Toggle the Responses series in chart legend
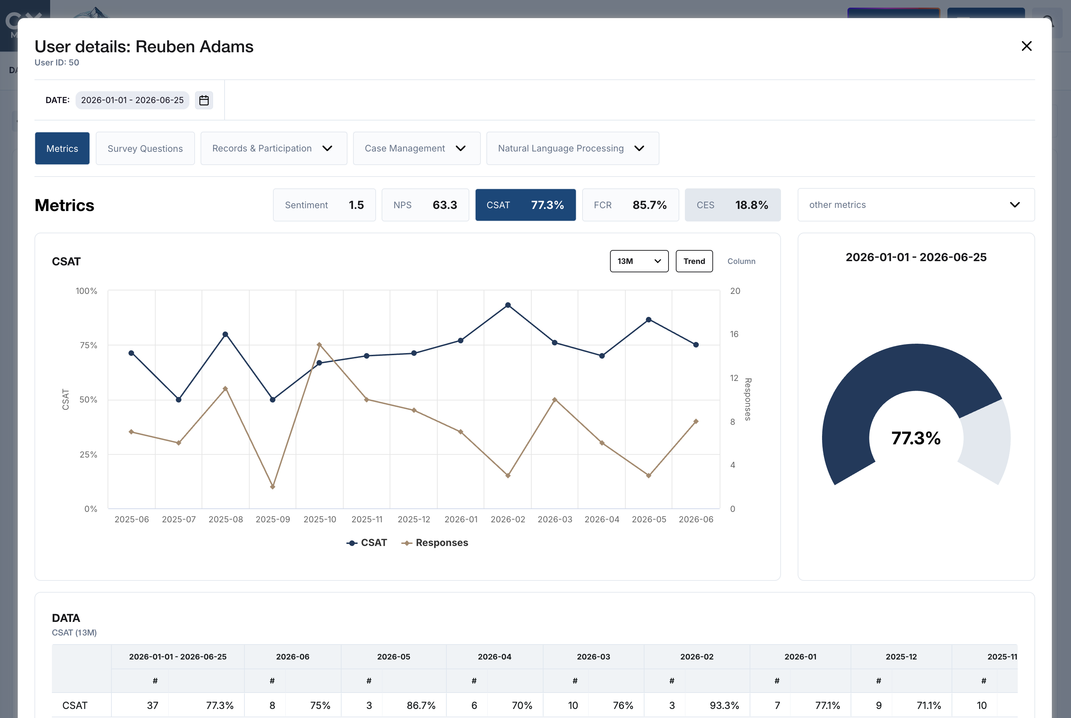The width and height of the screenshot is (1071, 718). tap(435, 543)
